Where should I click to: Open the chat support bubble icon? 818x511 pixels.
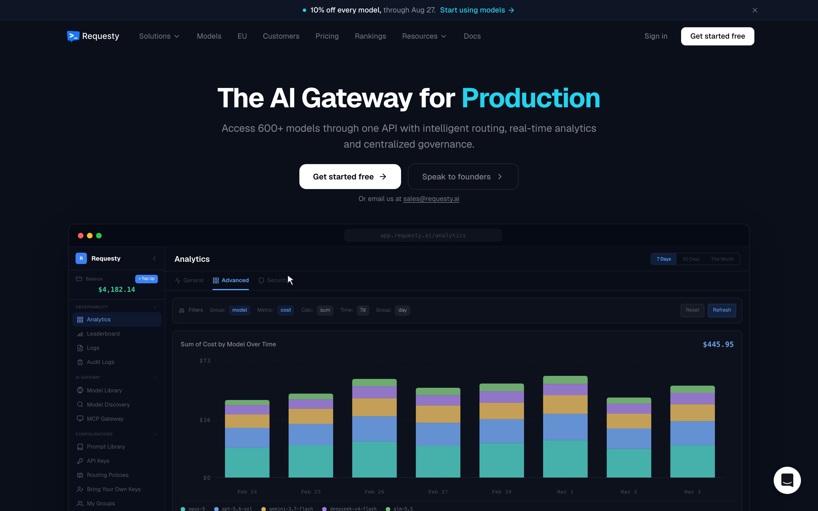(x=787, y=480)
